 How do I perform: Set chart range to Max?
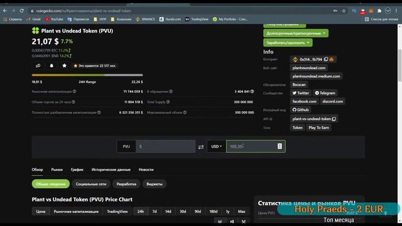coord(241,212)
